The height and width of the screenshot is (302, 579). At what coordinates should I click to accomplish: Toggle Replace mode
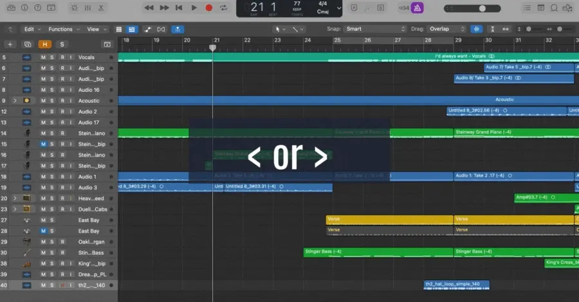(354, 8)
